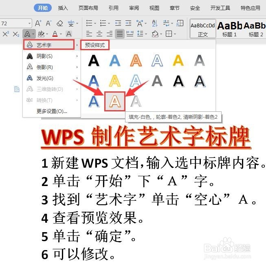Click the text effects A button

pos(27,34)
